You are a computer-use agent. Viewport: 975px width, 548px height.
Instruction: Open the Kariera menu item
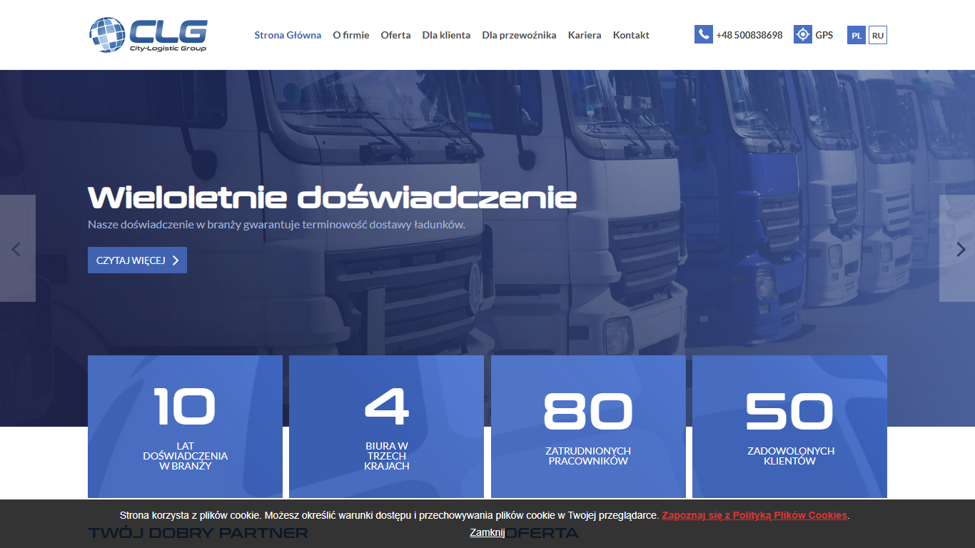click(x=585, y=35)
